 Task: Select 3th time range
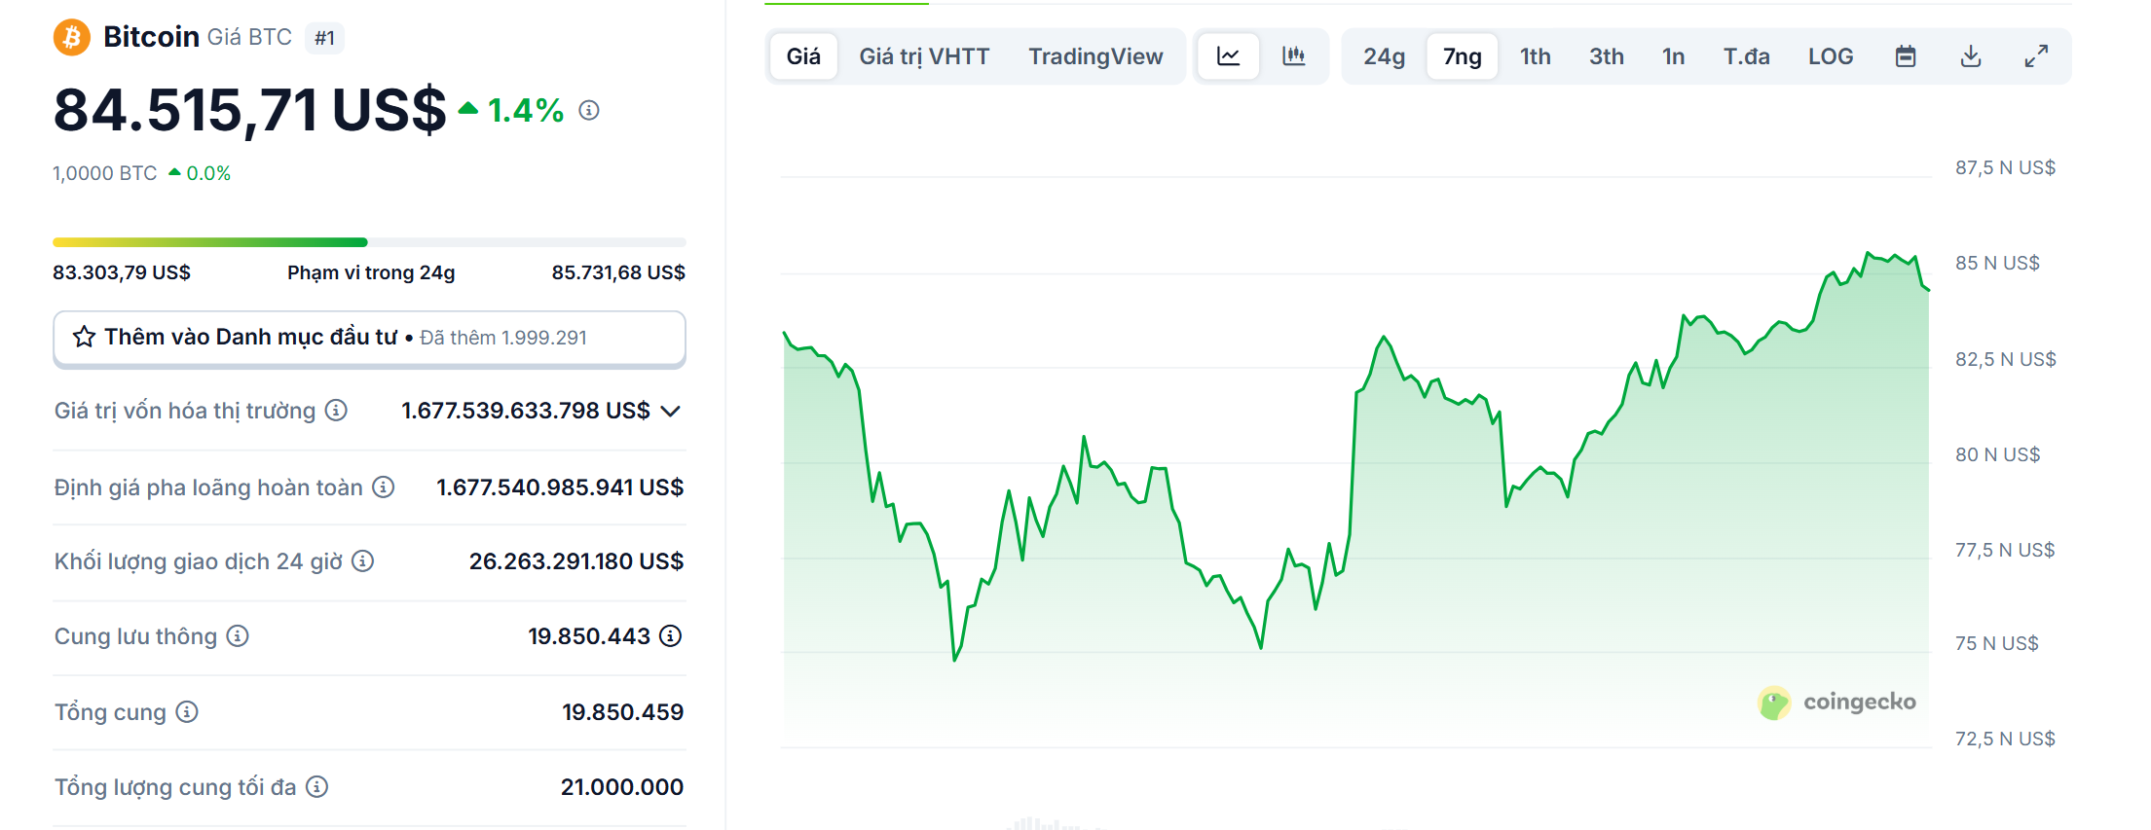(1607, 56)
